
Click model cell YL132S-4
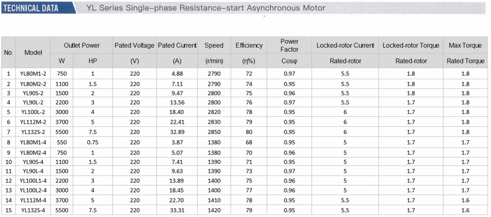pyautogui.click(x=33, y=210)
